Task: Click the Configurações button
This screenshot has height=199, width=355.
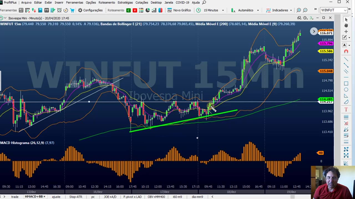Action: click(90, 10)
